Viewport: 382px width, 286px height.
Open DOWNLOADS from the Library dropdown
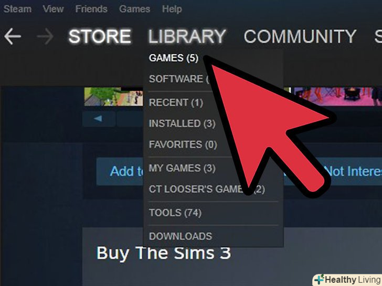pos(181,236)
